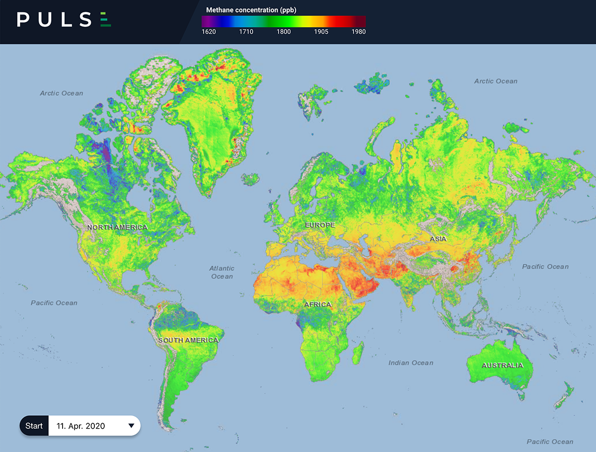Open the start date dropdown arrow

coord(131,426)
